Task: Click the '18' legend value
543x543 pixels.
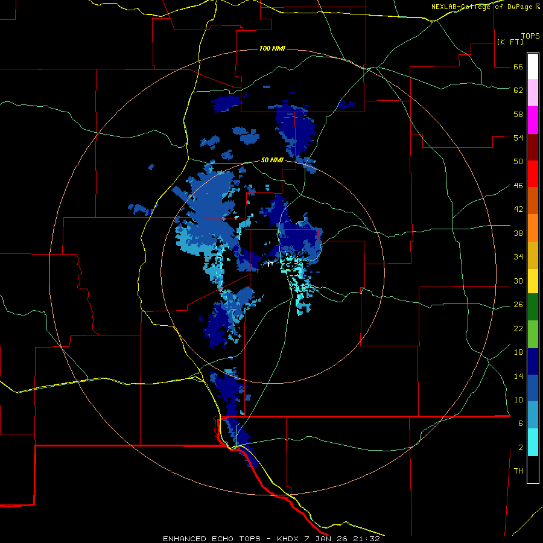Action: click(x=518, y=352)
